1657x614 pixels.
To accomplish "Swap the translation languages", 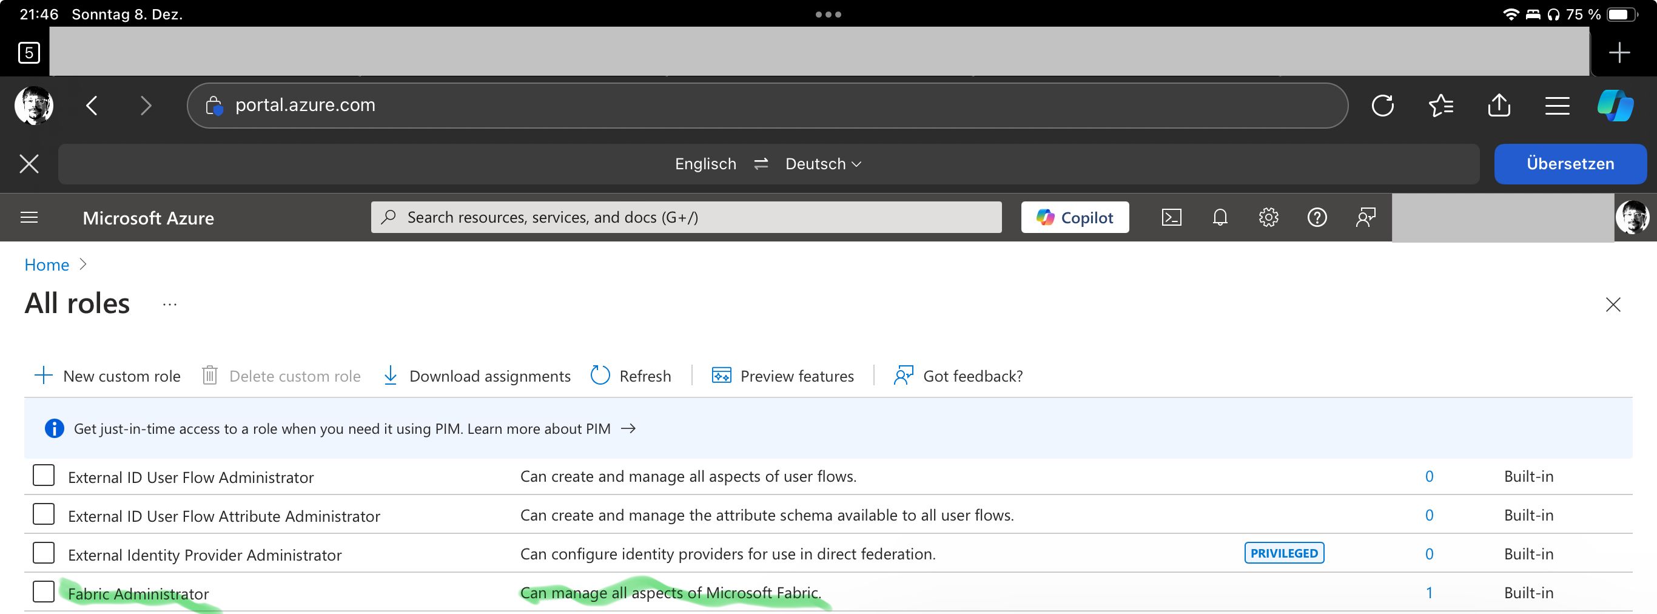I will pyautogui.click(x=761, y=164).
